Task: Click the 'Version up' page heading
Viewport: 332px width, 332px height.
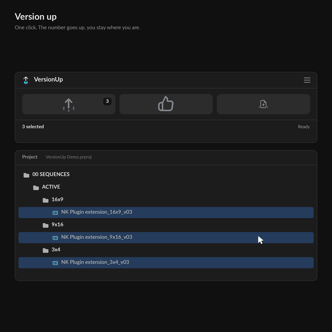Action: click(35, 17)
